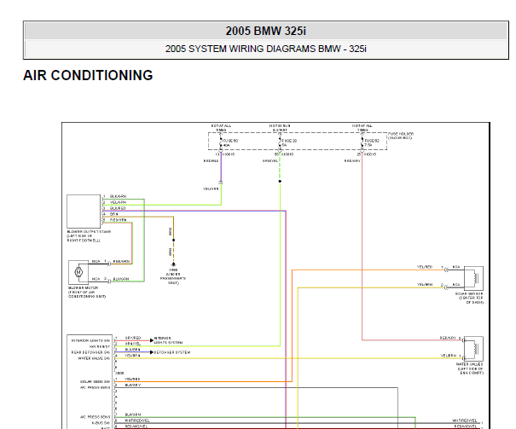
Task: Click the 7.5A fuse symbol
Action: click(362, 142)
